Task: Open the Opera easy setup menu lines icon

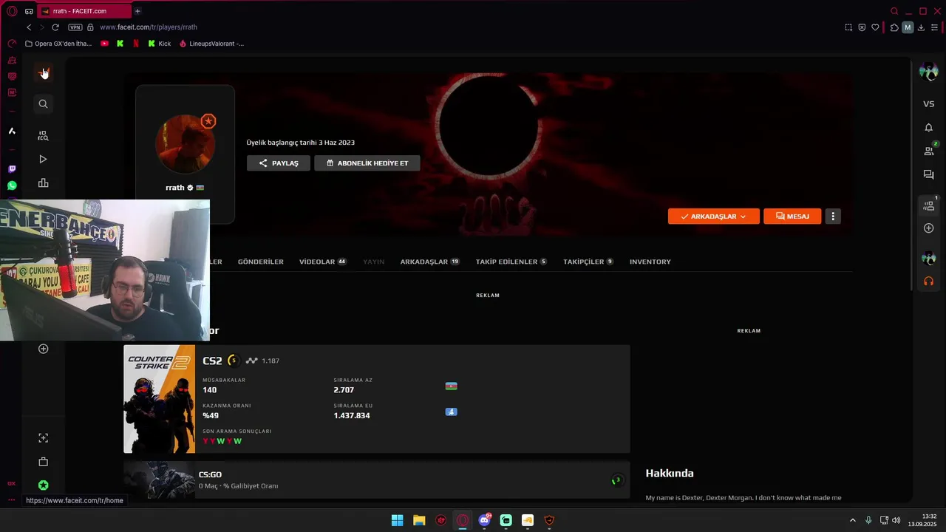Action: click(934, 27)
